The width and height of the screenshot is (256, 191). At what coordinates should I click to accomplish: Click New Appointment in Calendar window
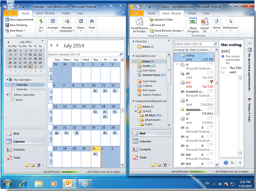pyautogui.click(x=19, y=20)
